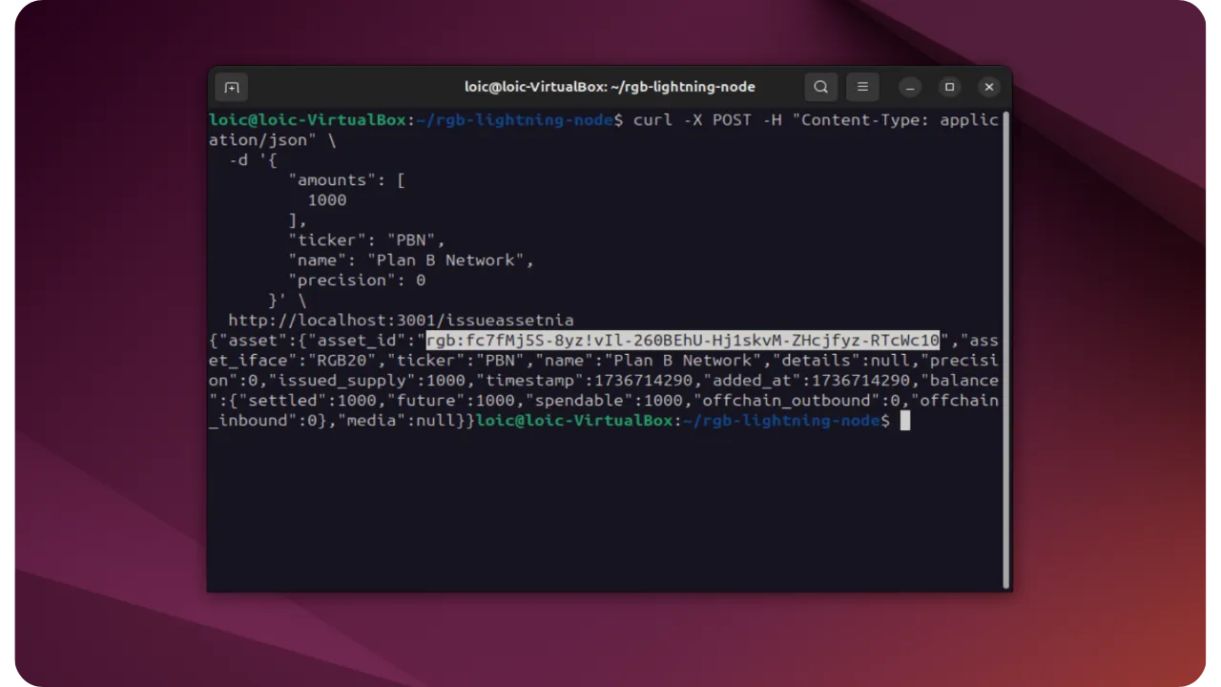
Task: Click the highlighted rgb asset ID
Action: point(682,341)
